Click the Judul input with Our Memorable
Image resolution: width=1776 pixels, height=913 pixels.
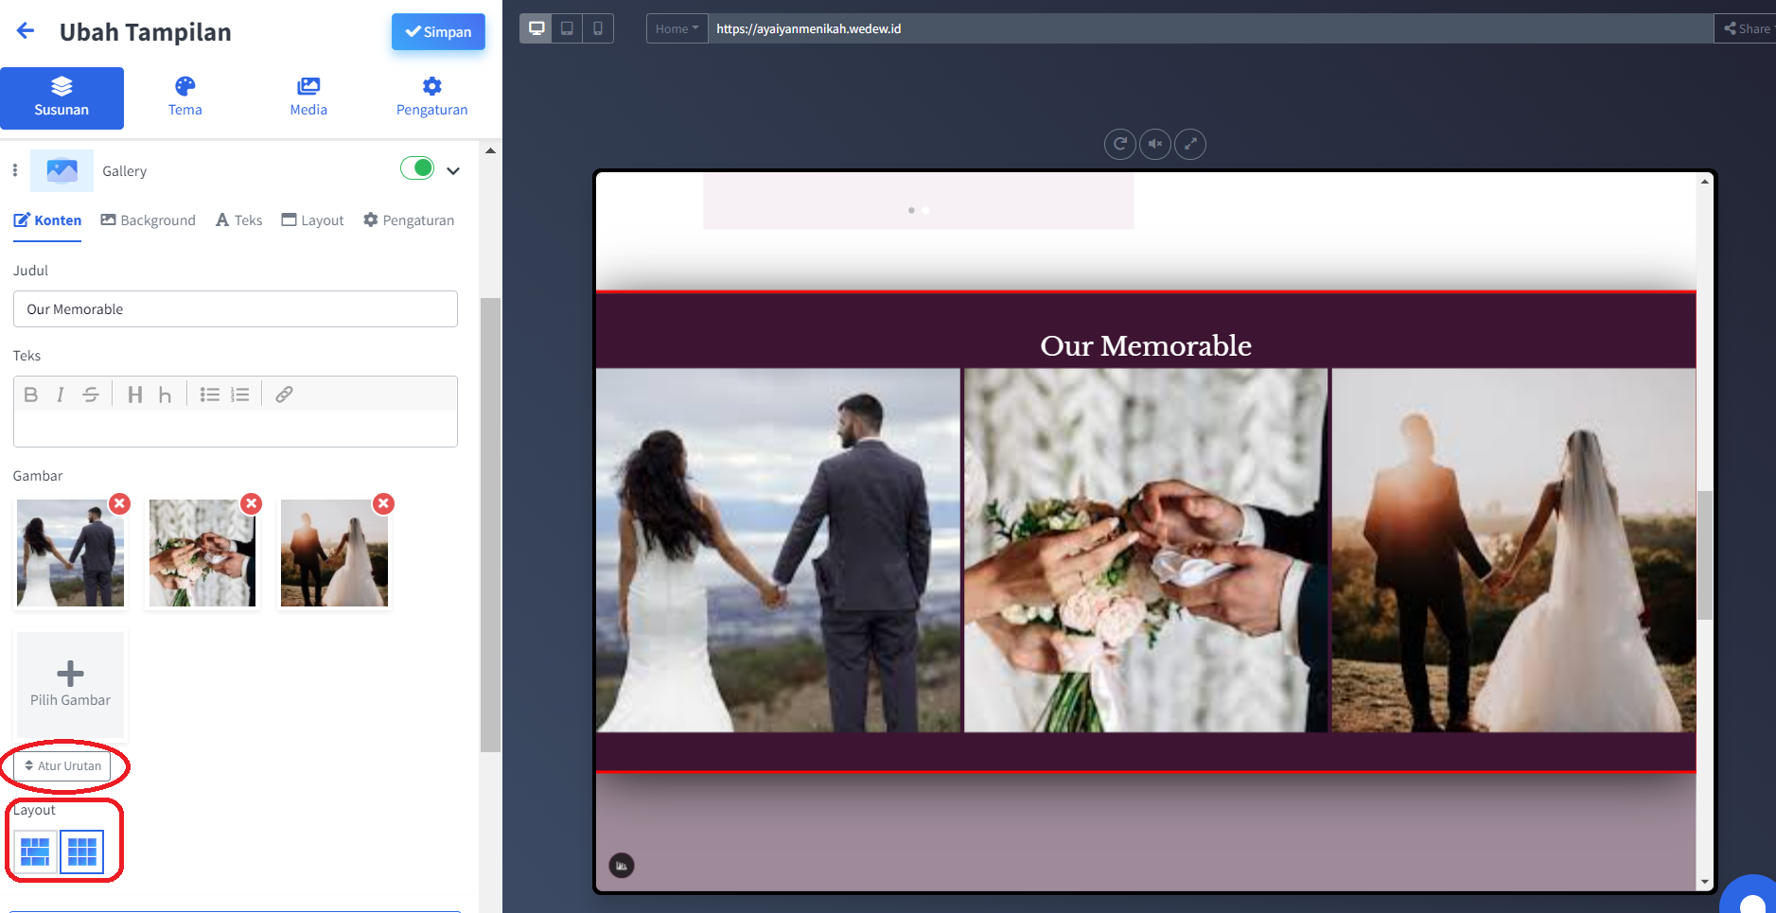coord(236,309)
